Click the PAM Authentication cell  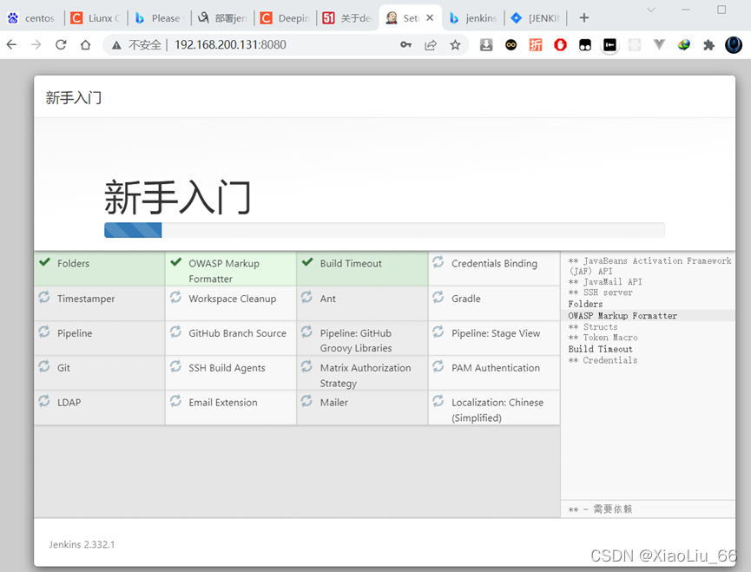(494, 372)
